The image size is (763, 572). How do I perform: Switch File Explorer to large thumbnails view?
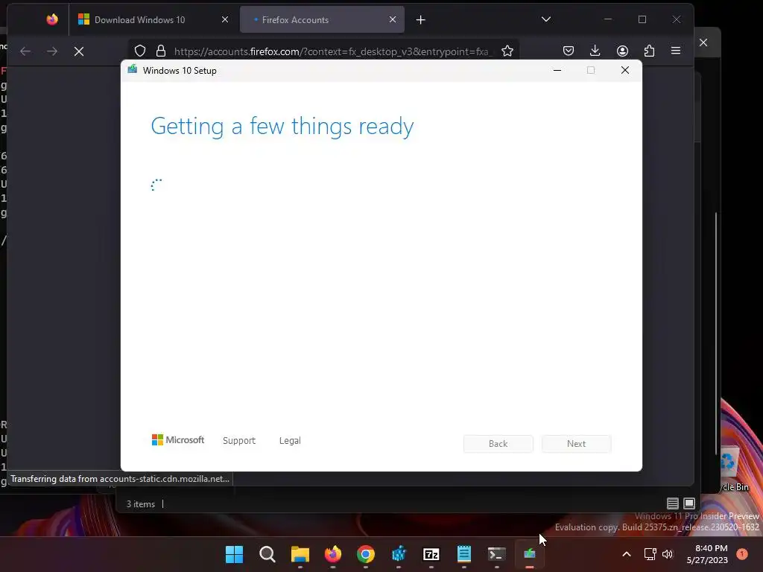click(689, 503)
